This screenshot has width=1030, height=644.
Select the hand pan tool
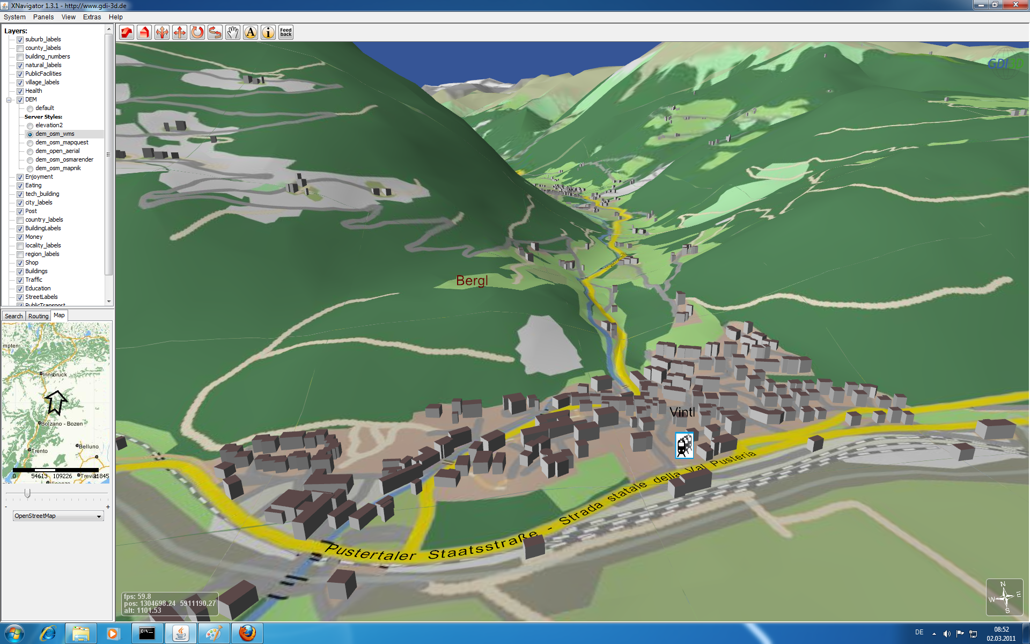point(232,33)
